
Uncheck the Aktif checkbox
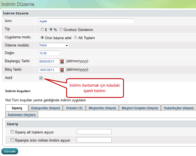(41, 78)
